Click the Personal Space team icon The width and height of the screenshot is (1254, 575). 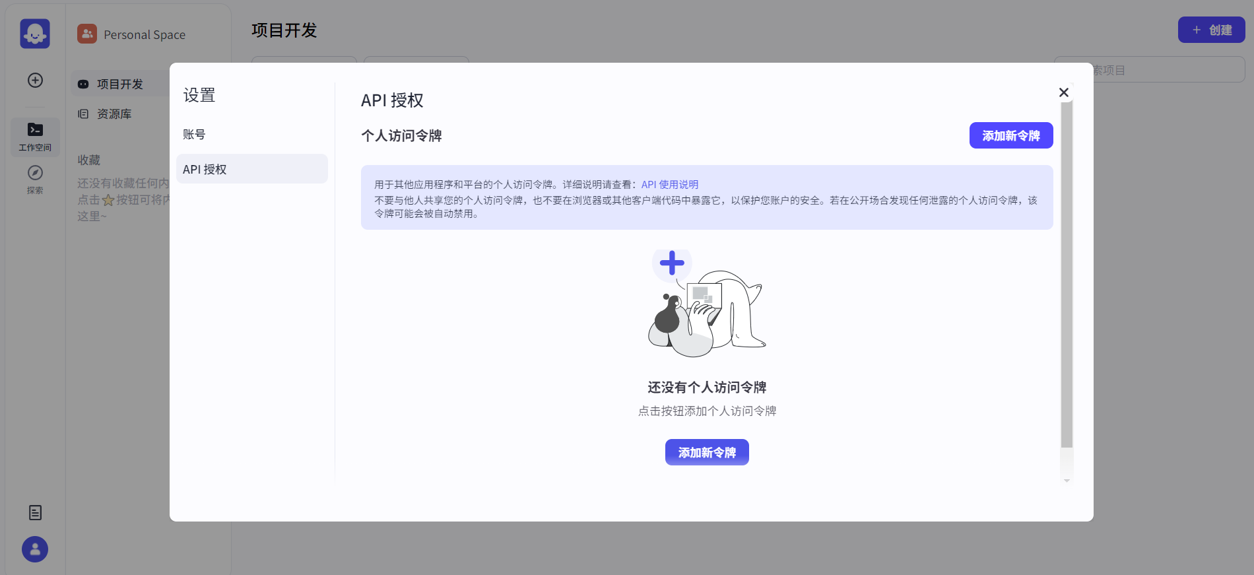click(x=87, y=34)
